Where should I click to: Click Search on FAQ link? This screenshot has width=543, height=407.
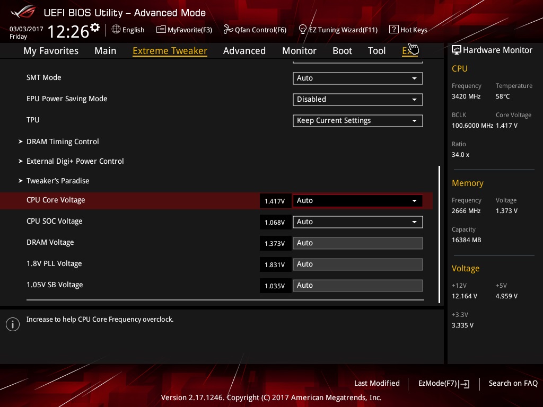pos(513,384)
